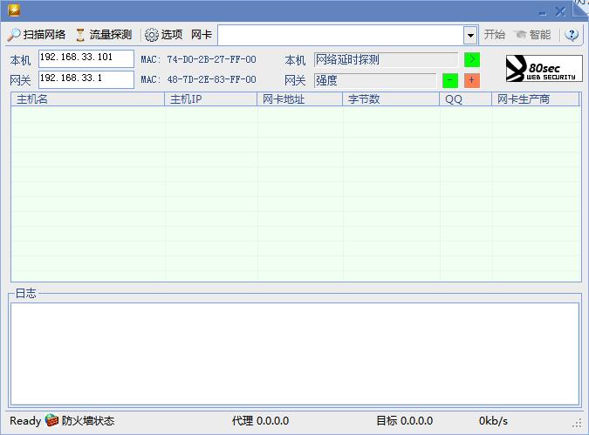Screen dimensions: 589x435
Task: Click inside the 日志 log text area
Action: pyautogui.click(x=294, y=353)
